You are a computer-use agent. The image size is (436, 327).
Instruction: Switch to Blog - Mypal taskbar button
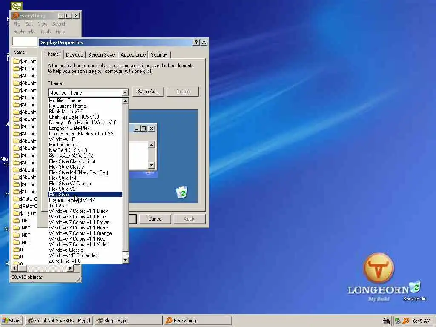(x=128, y=321)
